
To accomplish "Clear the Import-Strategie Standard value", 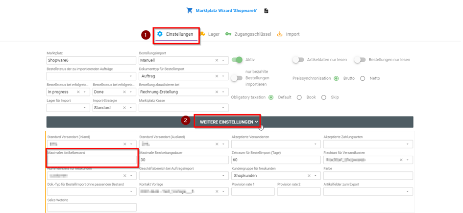I will pos(124,108).
